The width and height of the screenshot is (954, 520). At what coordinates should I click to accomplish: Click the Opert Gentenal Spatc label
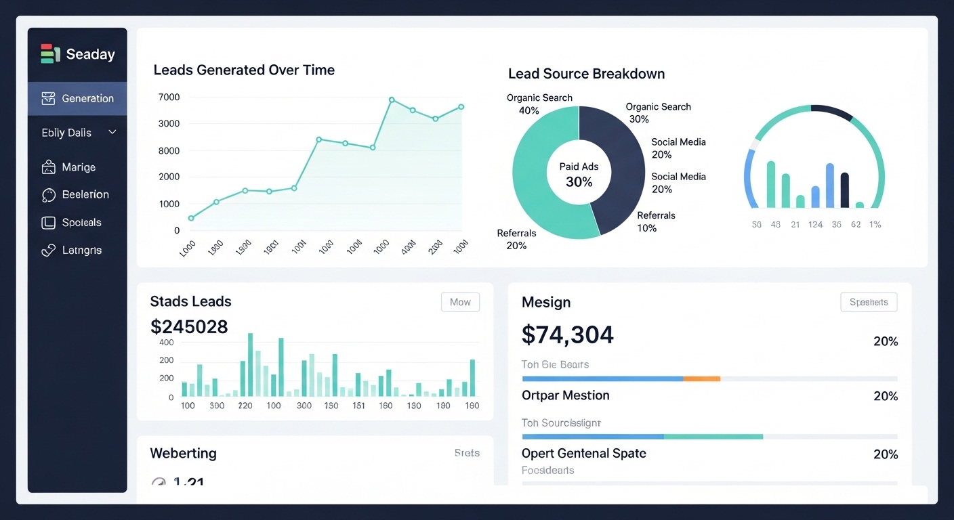click(x=584, y=454)
